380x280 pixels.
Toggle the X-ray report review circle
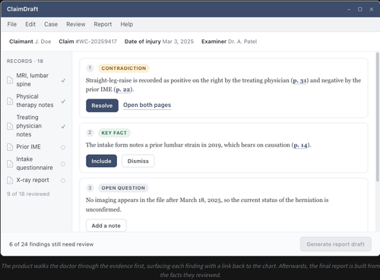tap(63, 181)
